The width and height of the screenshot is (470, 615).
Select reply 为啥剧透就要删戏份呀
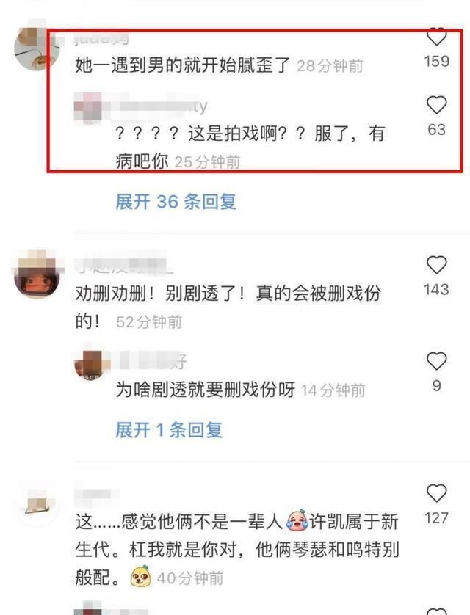tap(206, 390)
